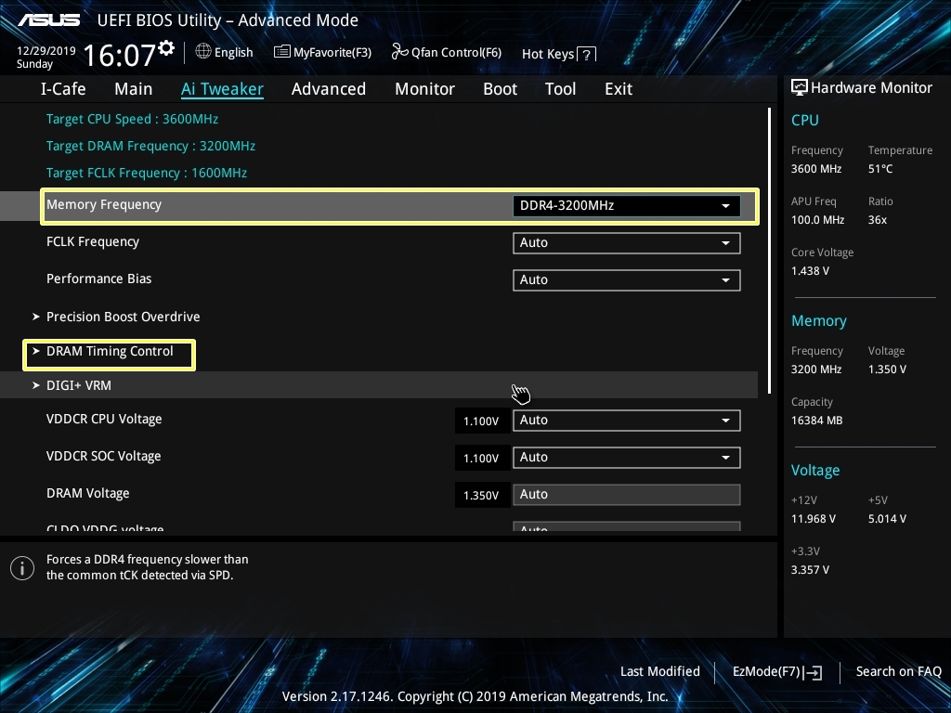Click the DRAM Voltage Auto field

coord(627,495)
